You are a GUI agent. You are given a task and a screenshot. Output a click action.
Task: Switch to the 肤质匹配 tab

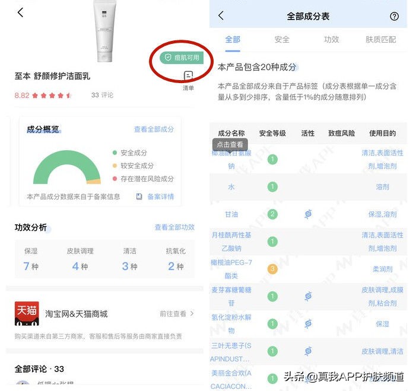tap(380, 40)
